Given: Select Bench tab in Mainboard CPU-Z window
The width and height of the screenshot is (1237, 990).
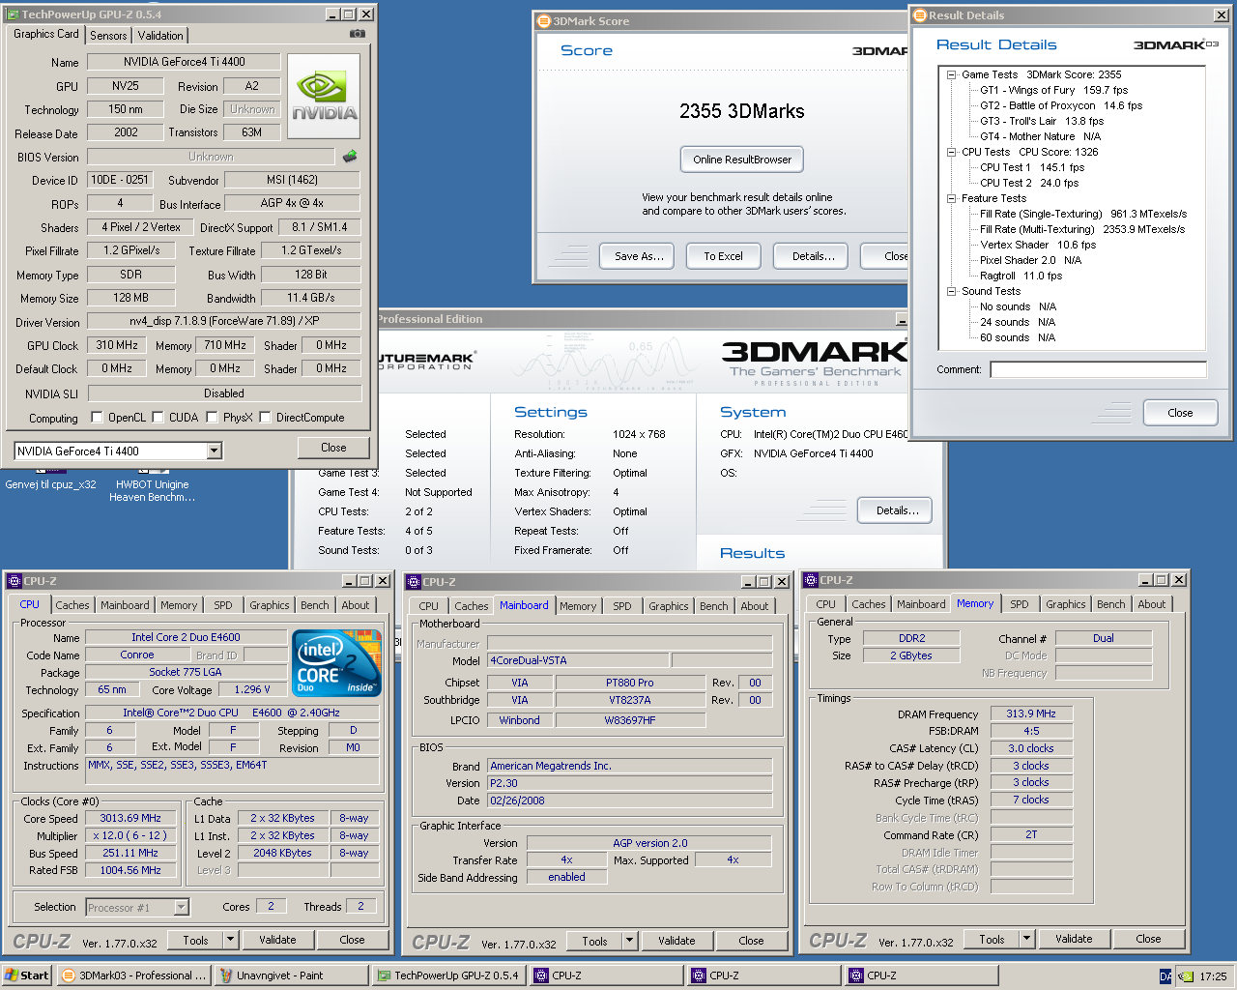Looking at the screenshot, I should [714, 606].
